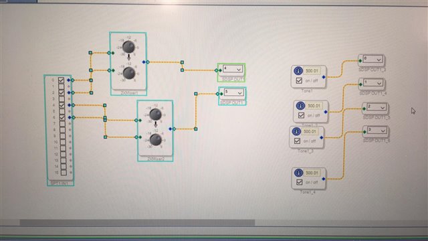Select the SDSP.OUT1_3 block label

coord(372,70)
